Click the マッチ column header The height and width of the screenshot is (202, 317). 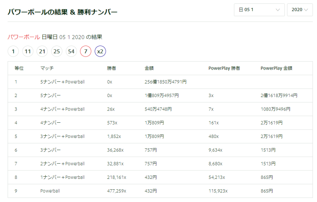[47, 68]
